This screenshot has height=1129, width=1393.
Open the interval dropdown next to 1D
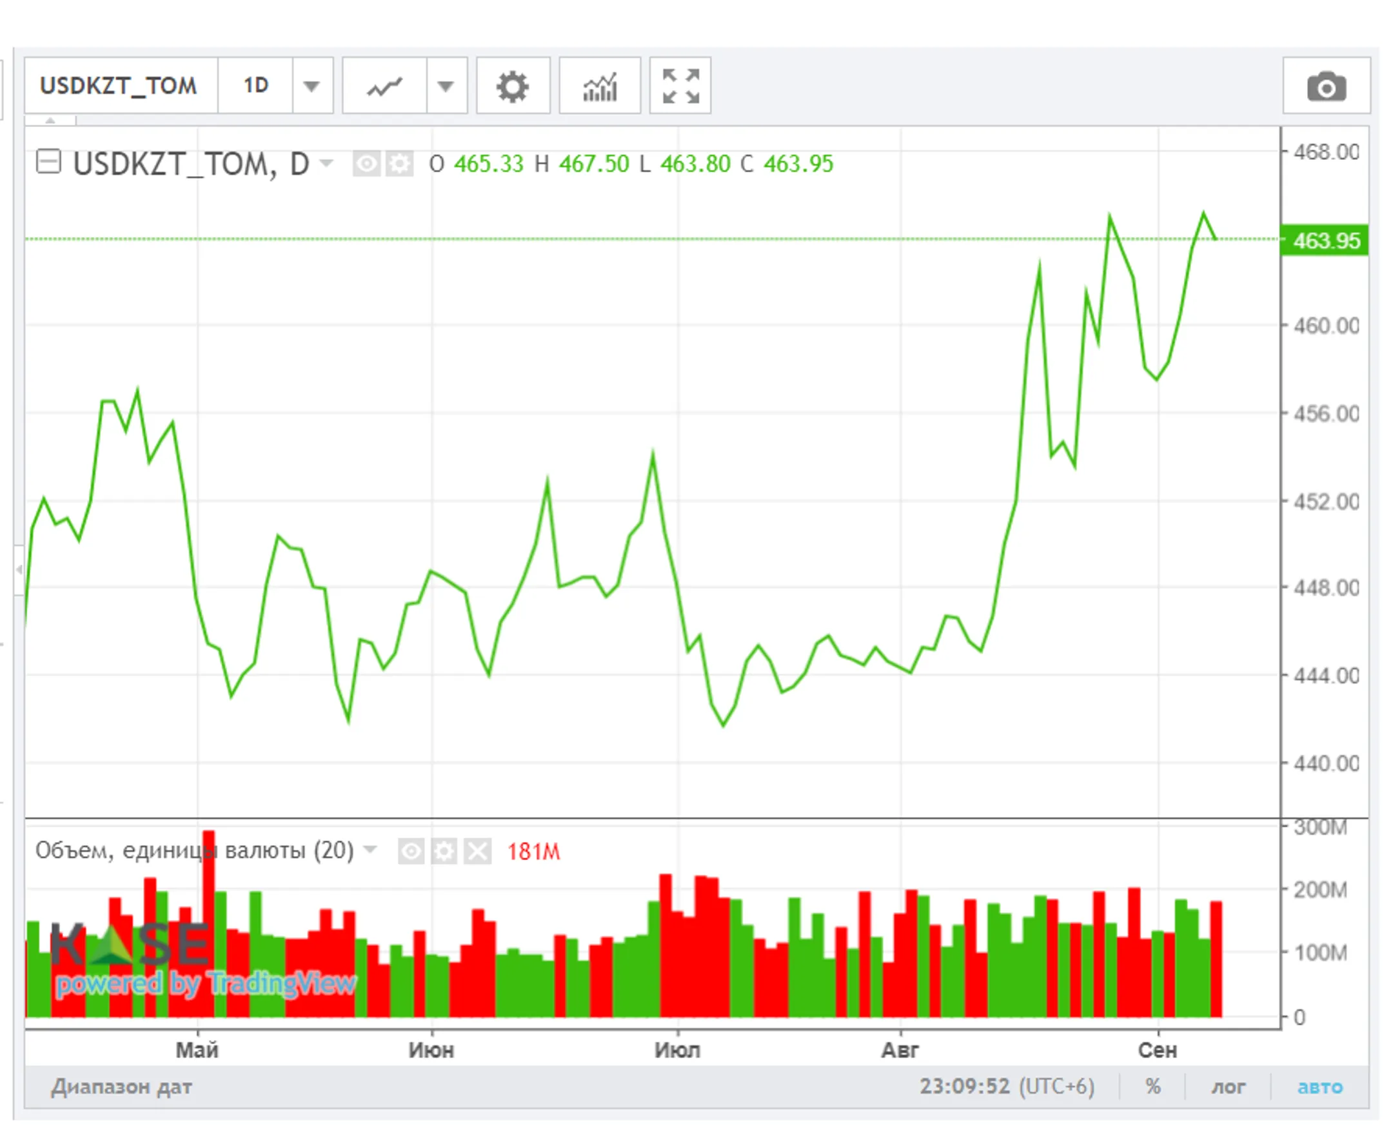(x=312, y=86)
